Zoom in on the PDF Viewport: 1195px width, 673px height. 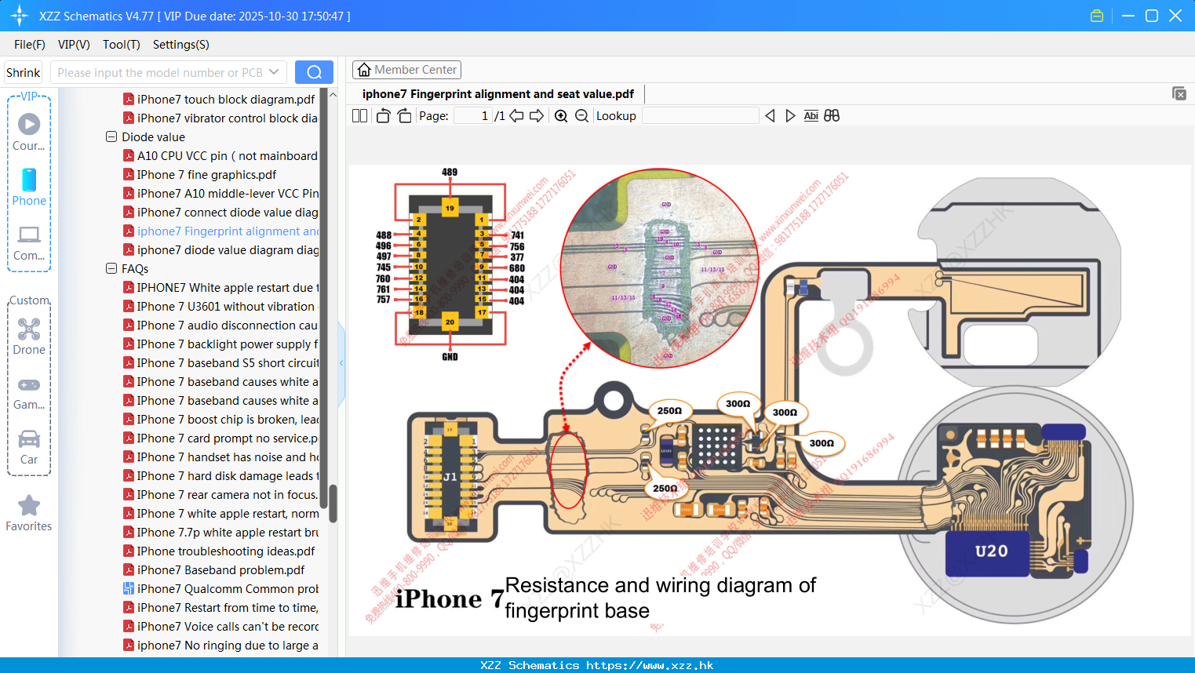coord(561,116)
